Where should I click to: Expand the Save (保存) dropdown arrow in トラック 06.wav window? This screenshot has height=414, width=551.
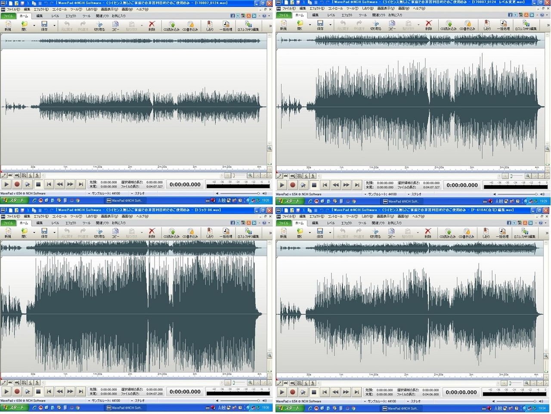pyautogui.click(x=54, y=232)
